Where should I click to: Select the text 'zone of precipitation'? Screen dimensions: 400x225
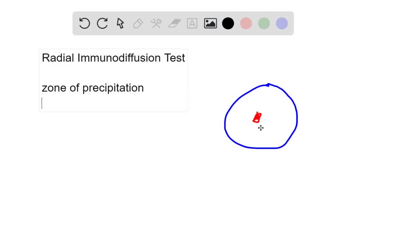point(93,88)
